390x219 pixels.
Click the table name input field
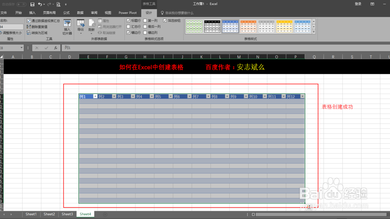click(11, 27)
